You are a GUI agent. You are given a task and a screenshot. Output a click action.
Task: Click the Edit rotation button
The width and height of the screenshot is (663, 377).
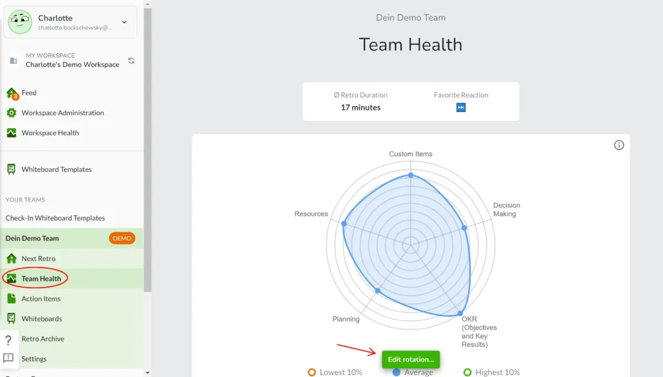pos(410,360)
